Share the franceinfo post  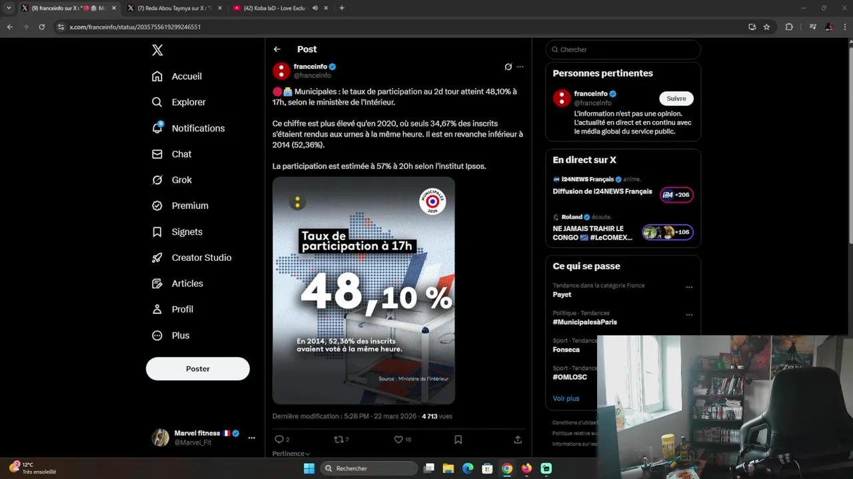click(x=518, y=440)
